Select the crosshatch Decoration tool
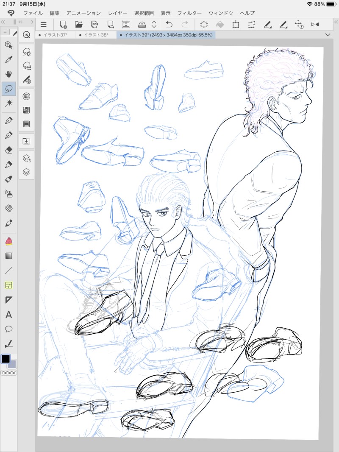 pos(8,208)
